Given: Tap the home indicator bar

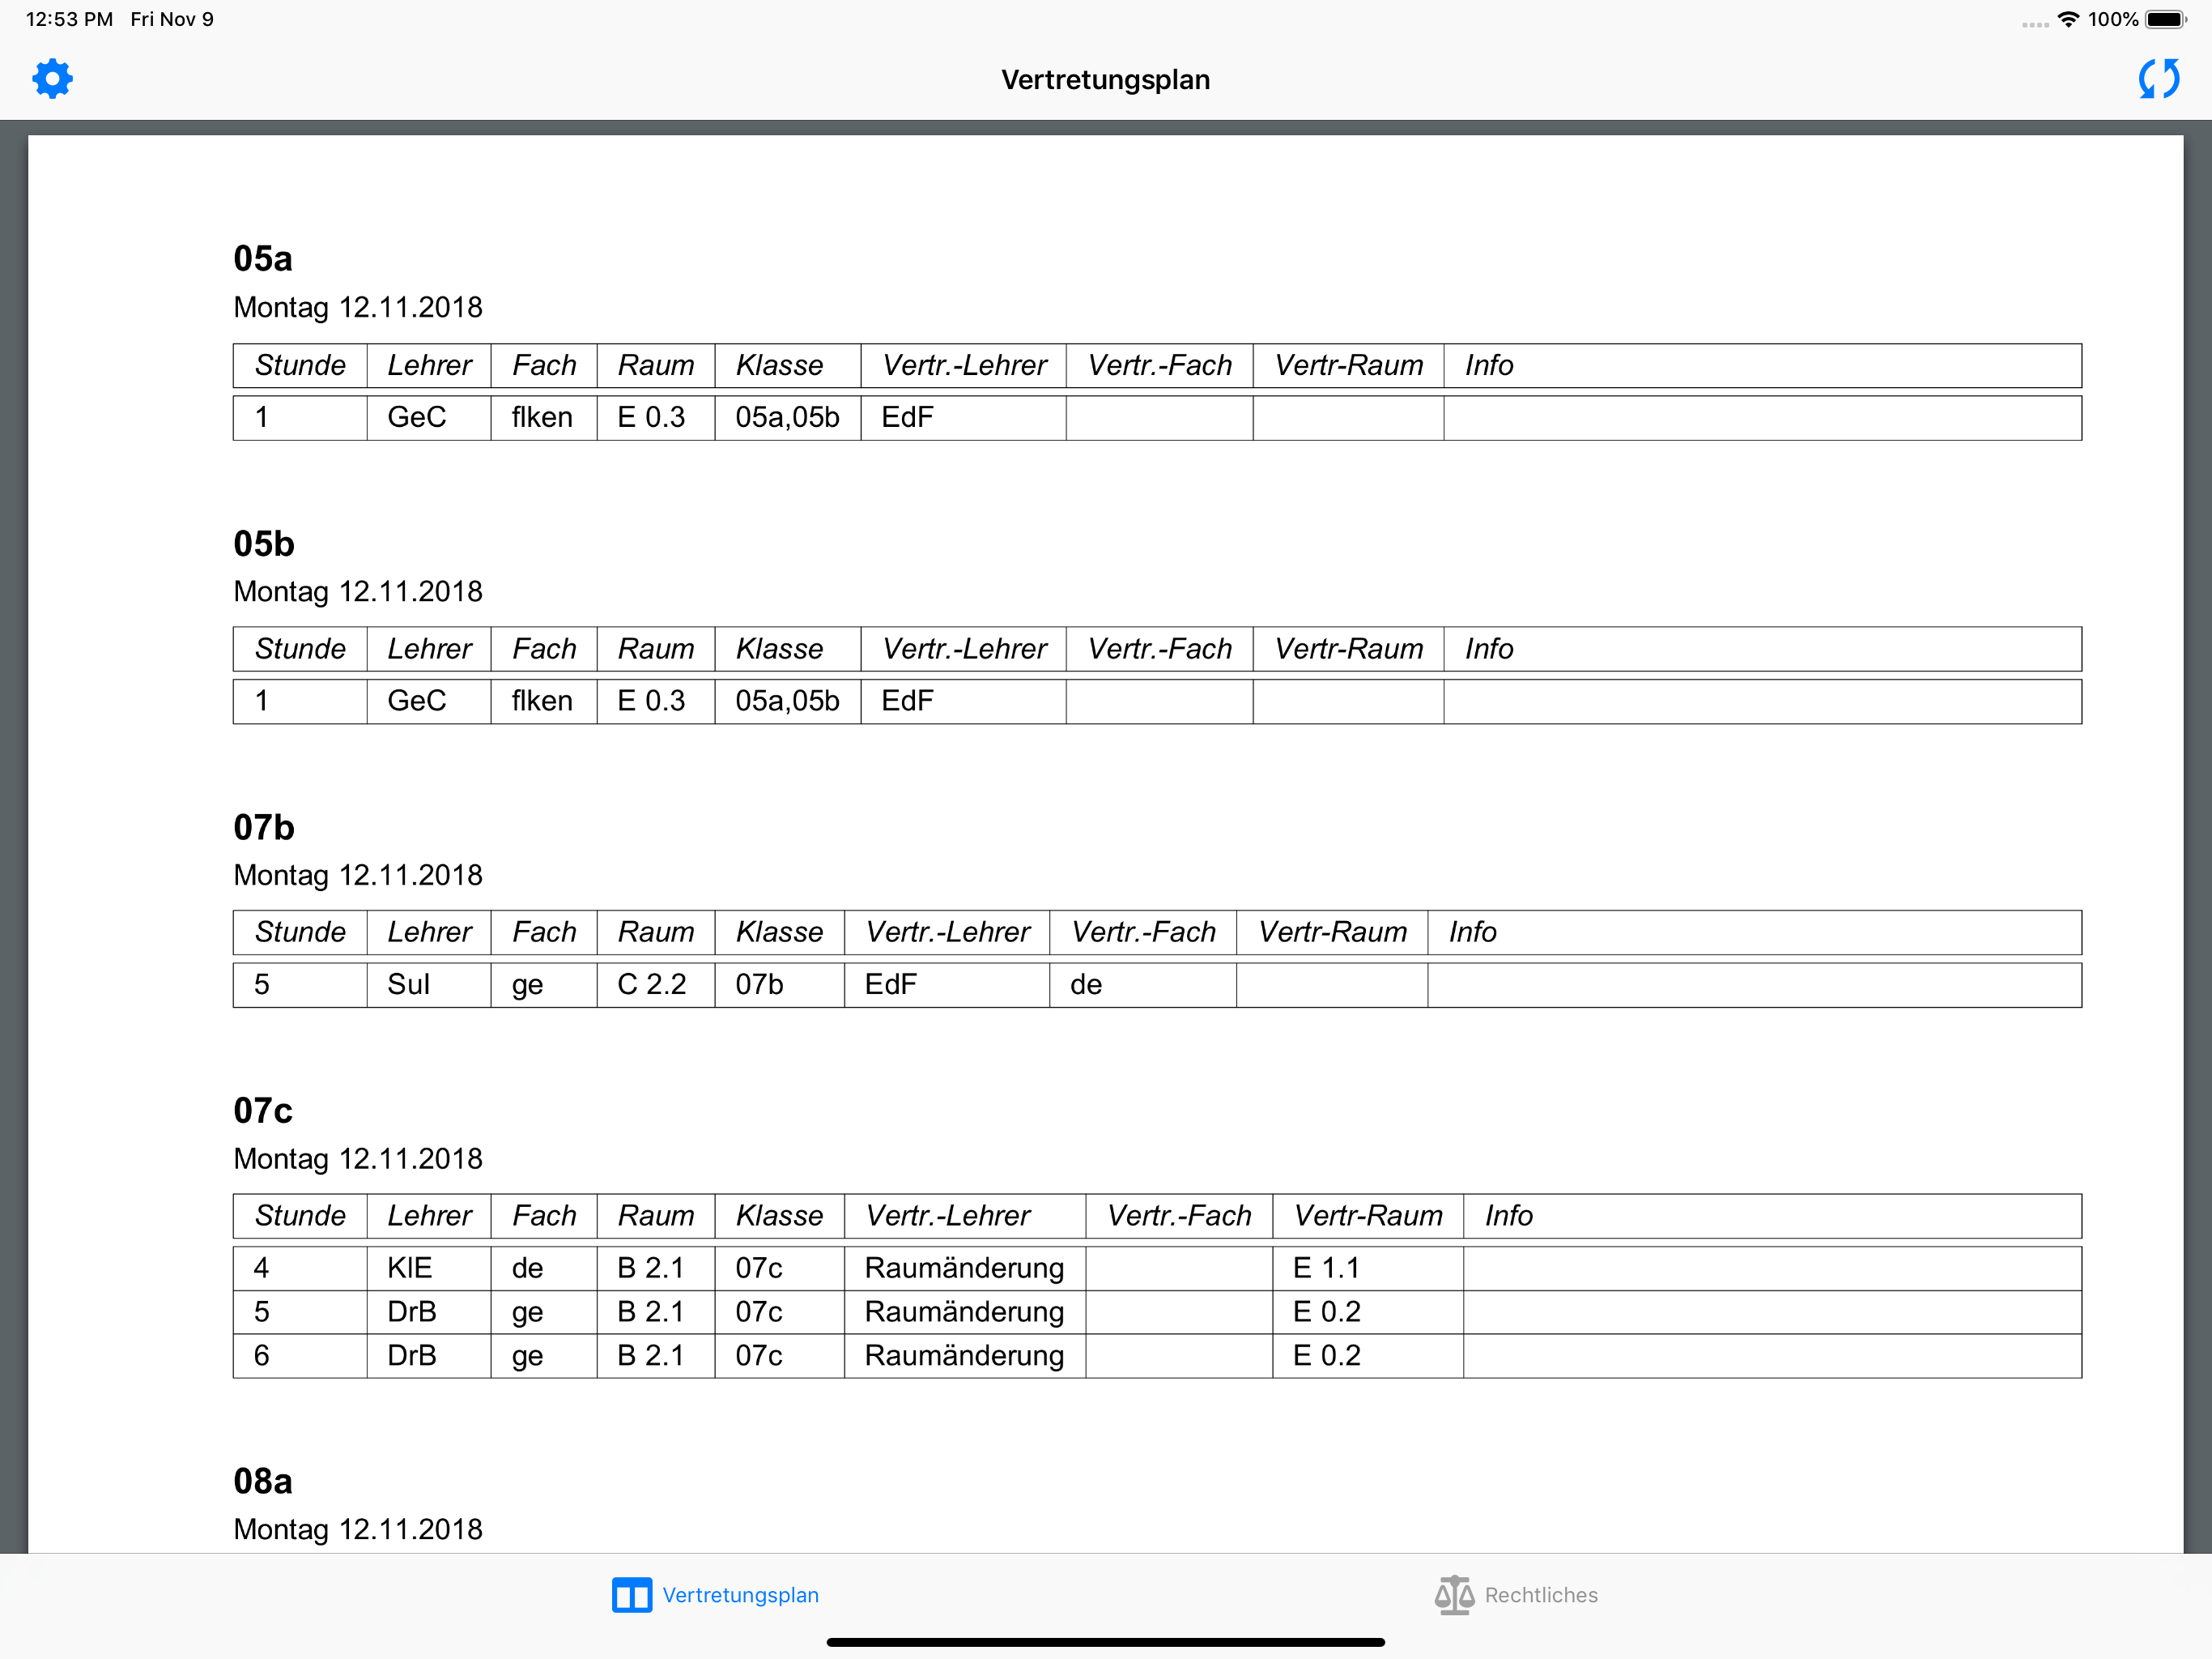Looking at the screenshot, I should click(x=1106, y=1641).
